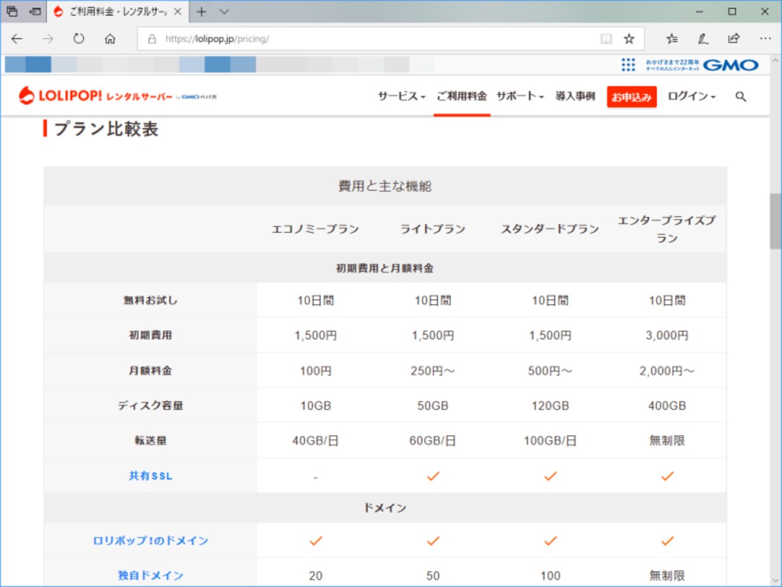Image resolution: width=782 pixels, height=587 pixels.
Task: Select 導入事例 navigation item
Action: click(x=575, y=97)
